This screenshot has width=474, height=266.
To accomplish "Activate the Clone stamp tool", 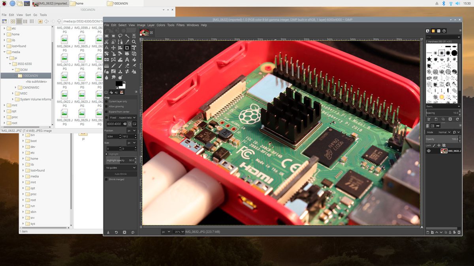I will tap(120, 71).
